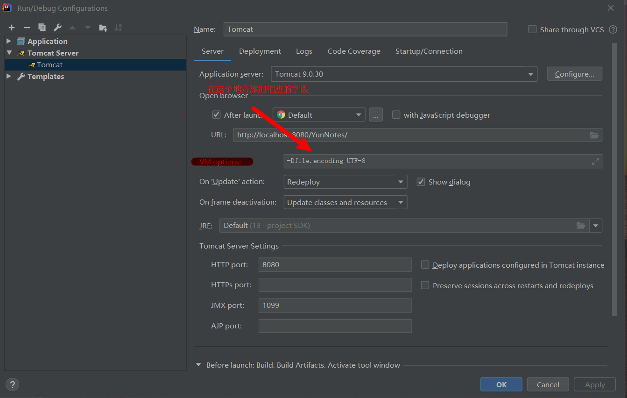Open On 'Update' action Redeploy dropdown
The height and width of the screenshot is (398, 627).
click(345, 182)
